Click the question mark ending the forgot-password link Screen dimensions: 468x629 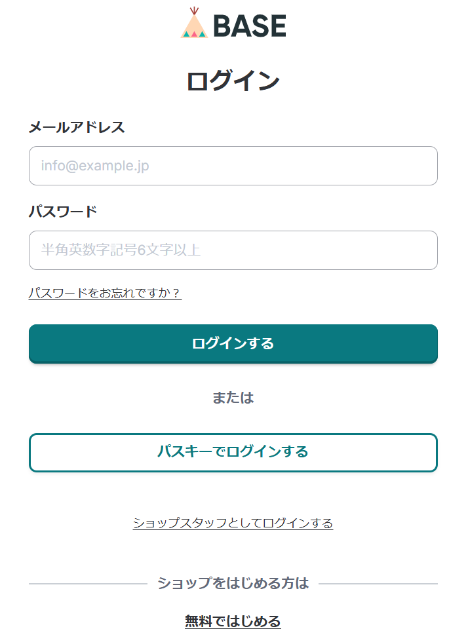click(x=176, y=293)
